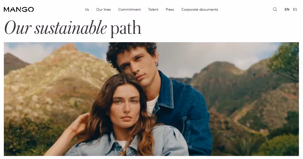Go to the Press page

pyautogui.click(x=170, y=9)
